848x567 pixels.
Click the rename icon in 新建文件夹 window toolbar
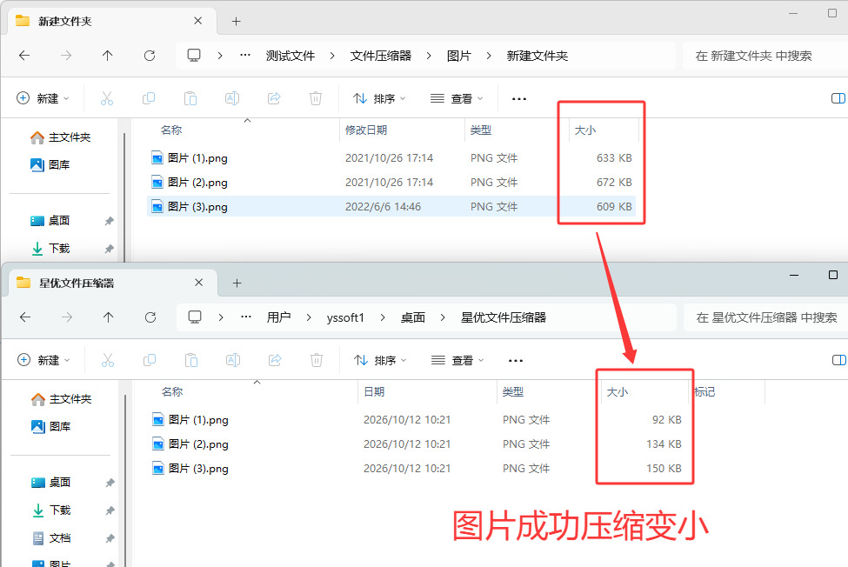pos(232,98)
